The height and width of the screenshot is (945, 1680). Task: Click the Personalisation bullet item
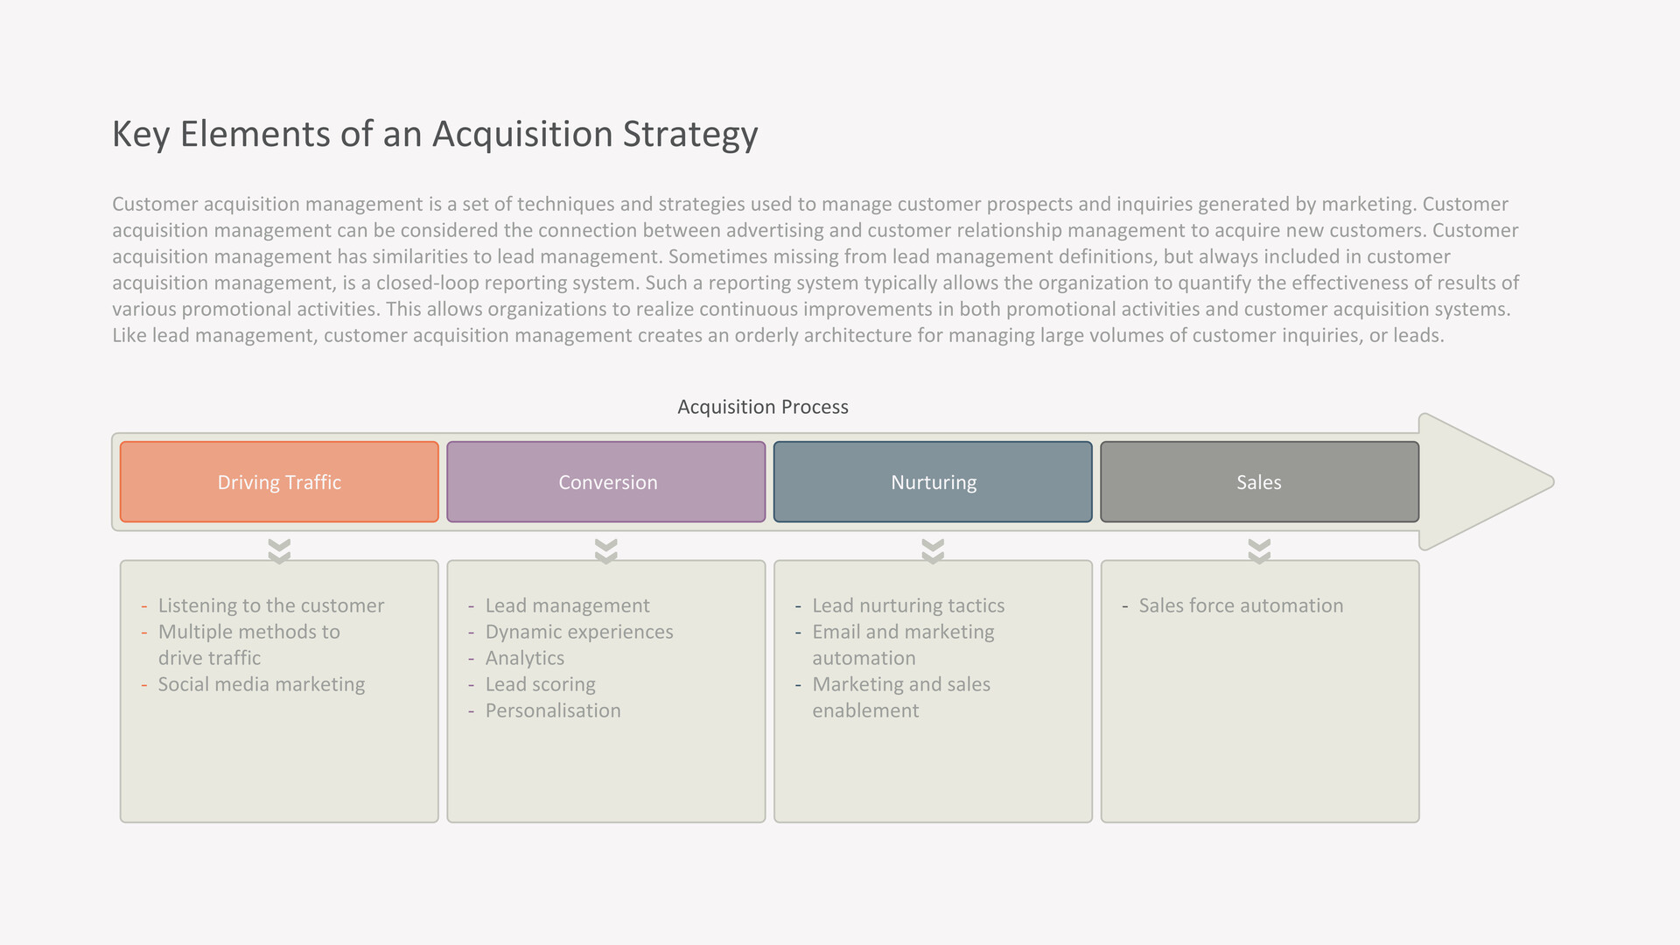(x=553, y=710)
